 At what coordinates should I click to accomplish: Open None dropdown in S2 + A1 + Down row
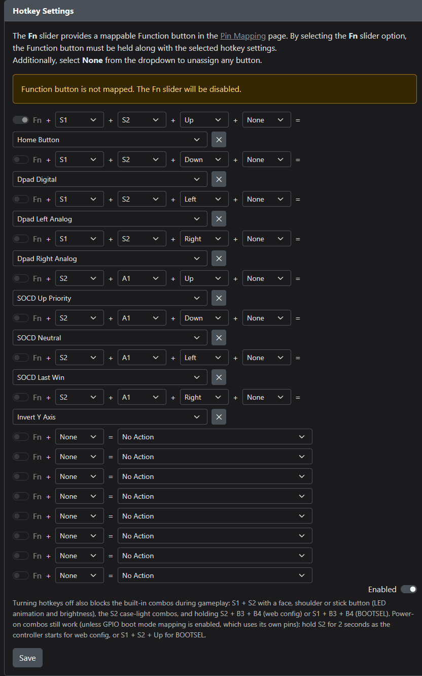[x=267, y=318]
